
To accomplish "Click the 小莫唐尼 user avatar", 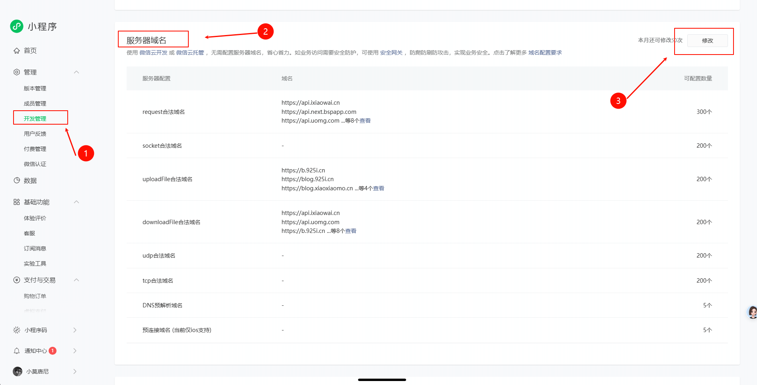I will coord(18,371).
